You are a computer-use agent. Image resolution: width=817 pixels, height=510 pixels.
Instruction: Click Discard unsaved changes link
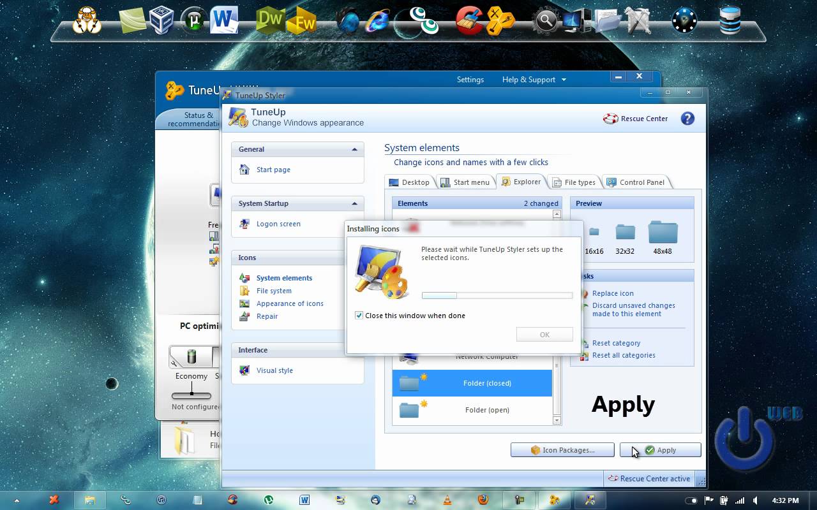tap(633, 310)
